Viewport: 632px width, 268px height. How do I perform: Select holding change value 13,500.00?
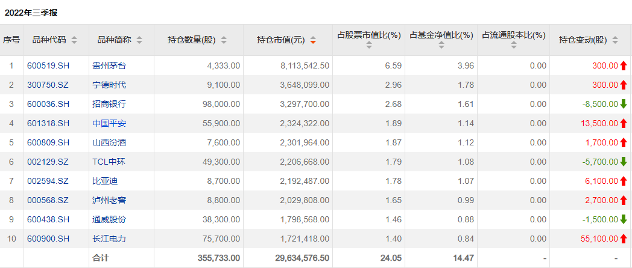pyautogui.click(x=599, y=124)
